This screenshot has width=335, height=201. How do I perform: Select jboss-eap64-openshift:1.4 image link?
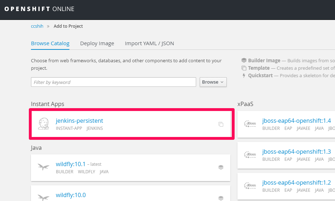pyautogui.click(x=297, y=121)
